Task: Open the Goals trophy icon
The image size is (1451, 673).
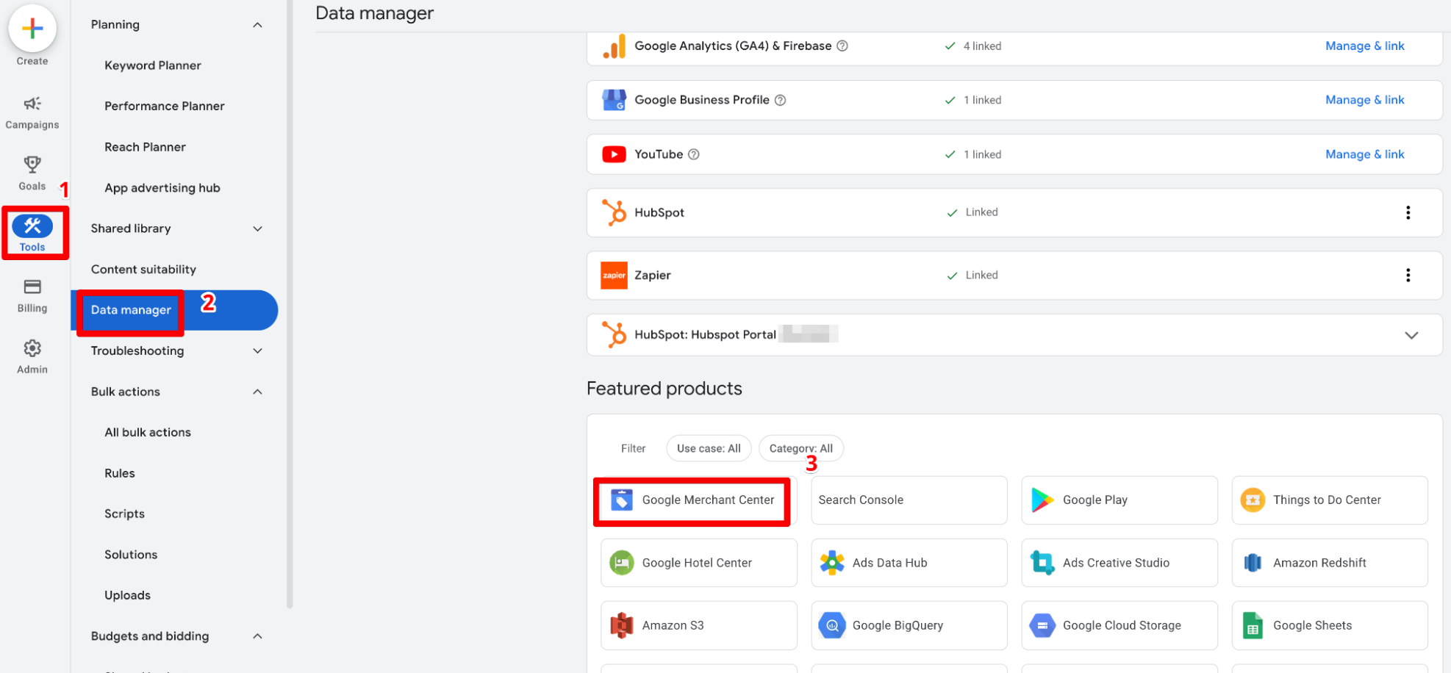Action: point(32,165)
